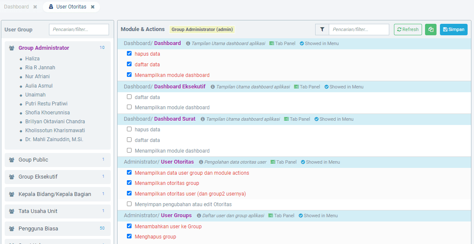The image size is (474, 244).
Task: Expand the Goup Public user group
Action: coord(57,160)
